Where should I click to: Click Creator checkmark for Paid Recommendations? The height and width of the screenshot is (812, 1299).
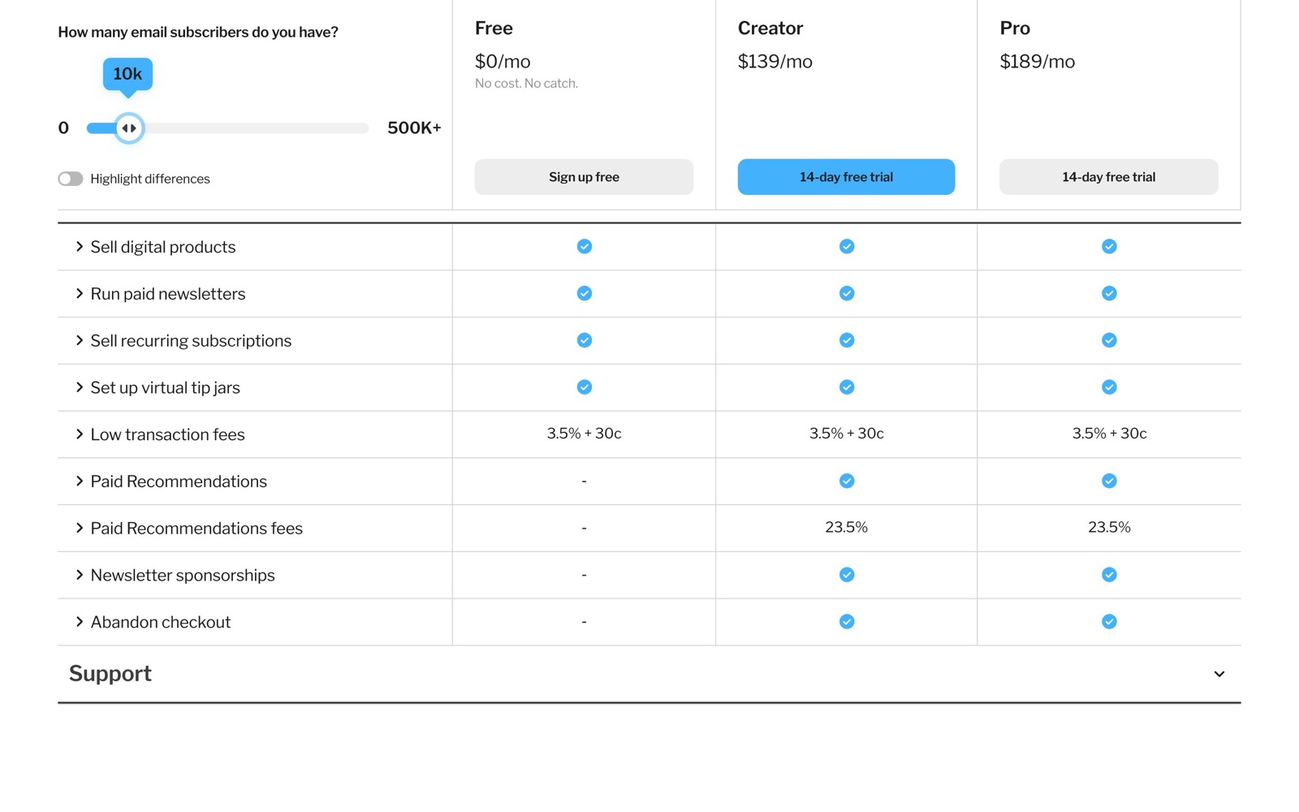coord(846,481)
